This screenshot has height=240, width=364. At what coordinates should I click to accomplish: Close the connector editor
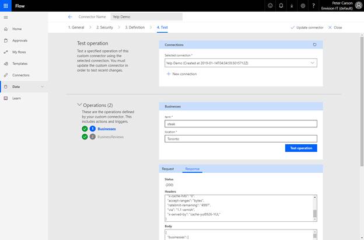click(x=335, y=27)
